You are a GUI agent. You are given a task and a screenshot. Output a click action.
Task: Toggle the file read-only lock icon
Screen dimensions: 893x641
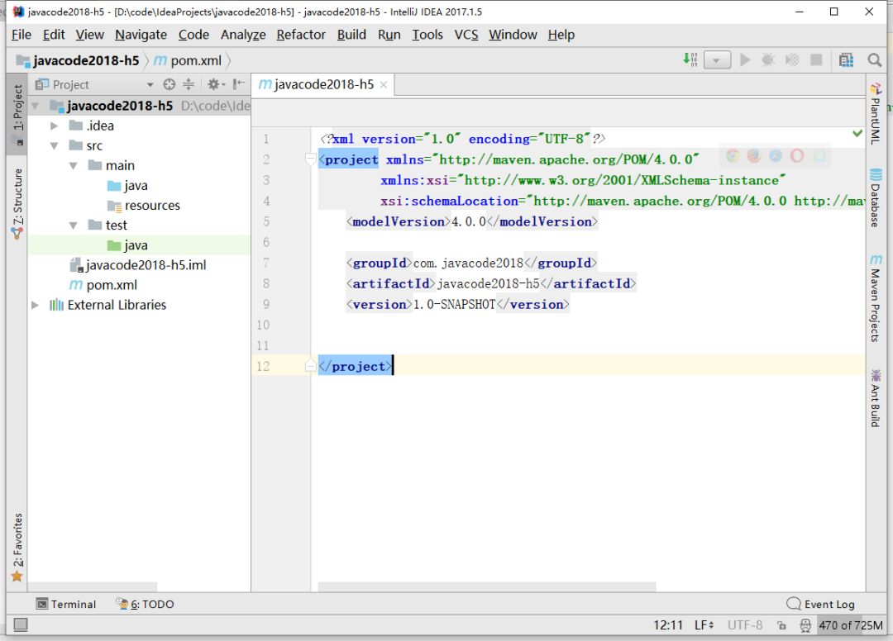pyautogui.click(x=781, y=625)
